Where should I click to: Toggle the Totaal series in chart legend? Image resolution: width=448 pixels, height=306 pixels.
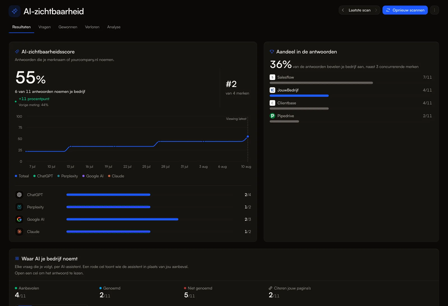(x=22, y=176)
